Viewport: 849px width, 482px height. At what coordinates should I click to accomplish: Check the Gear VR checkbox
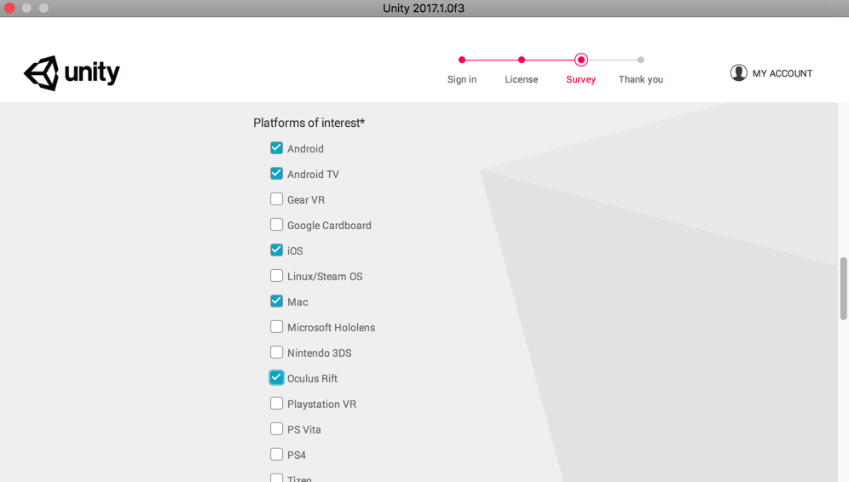coord(276,199)
